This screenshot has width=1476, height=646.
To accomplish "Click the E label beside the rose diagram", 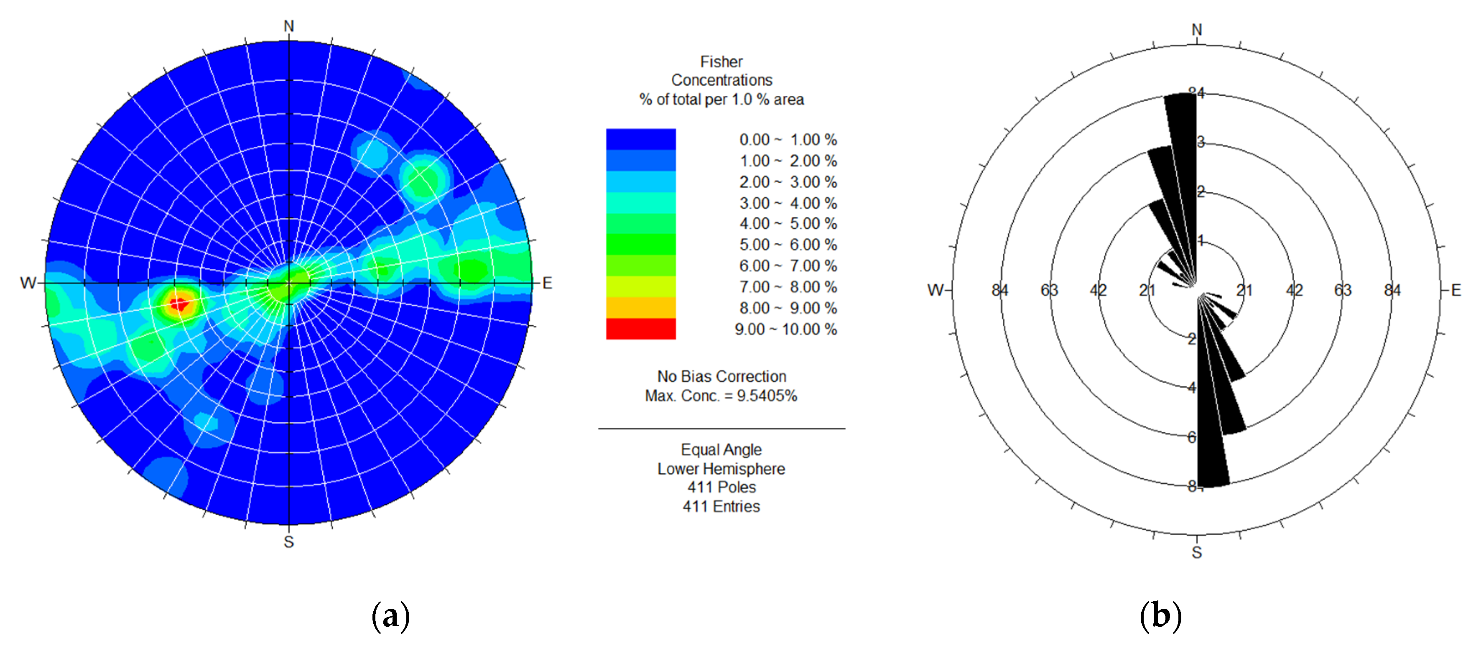I will click(1456, 290).
